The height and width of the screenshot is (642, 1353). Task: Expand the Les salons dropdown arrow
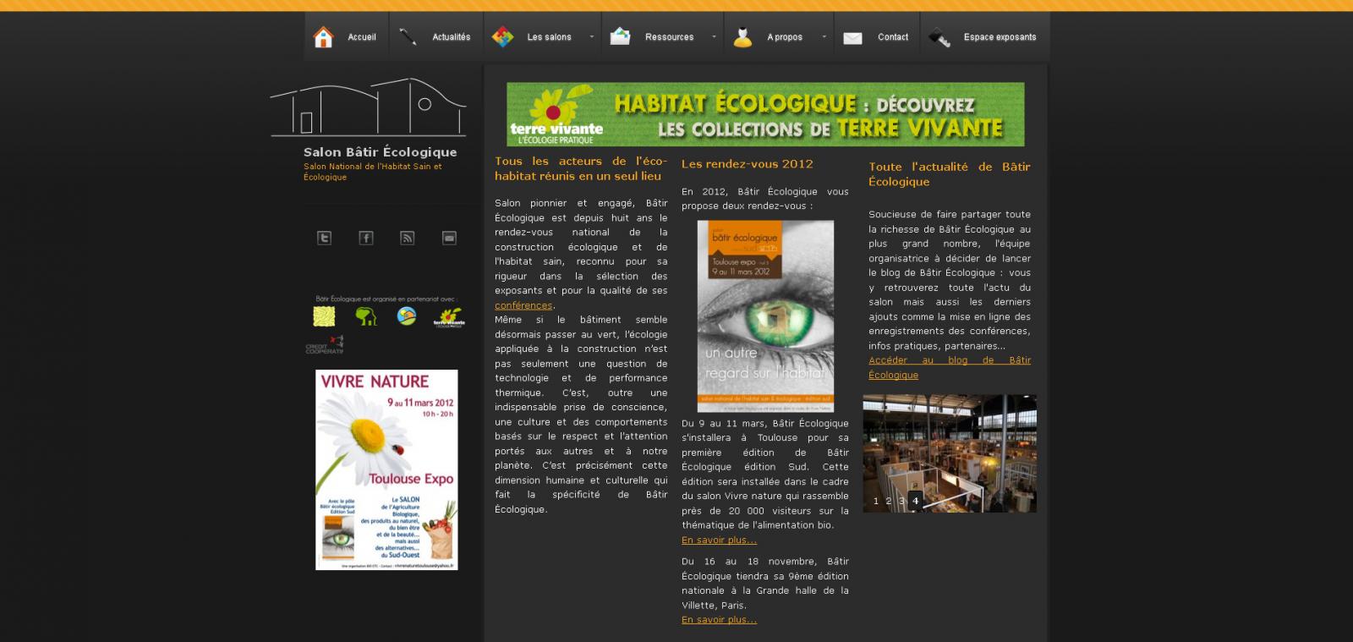coord(591,37)
